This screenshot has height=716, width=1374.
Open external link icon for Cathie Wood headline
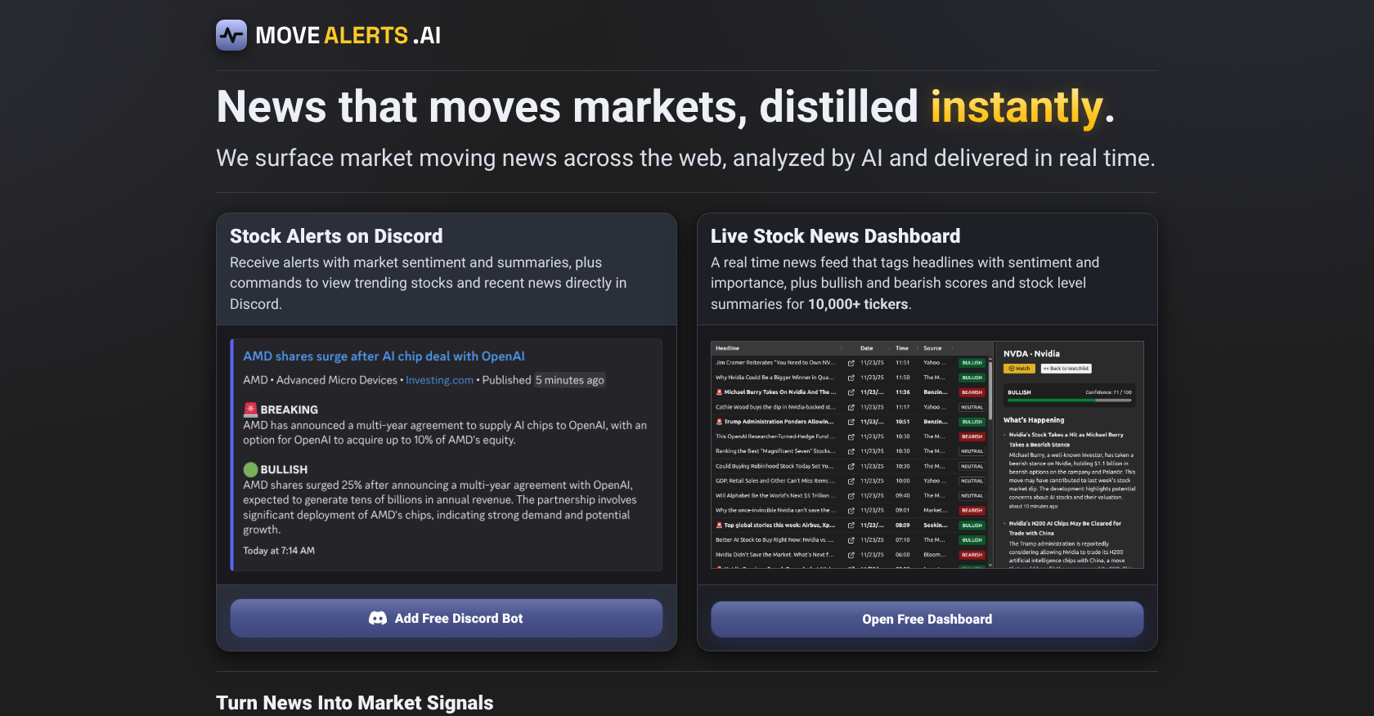click(851, 407)
